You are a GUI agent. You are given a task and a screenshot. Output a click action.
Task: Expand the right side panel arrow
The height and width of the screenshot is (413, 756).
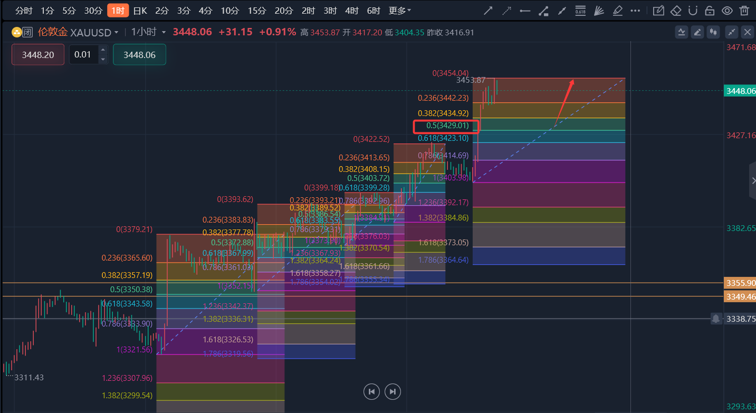click(752, 181)
